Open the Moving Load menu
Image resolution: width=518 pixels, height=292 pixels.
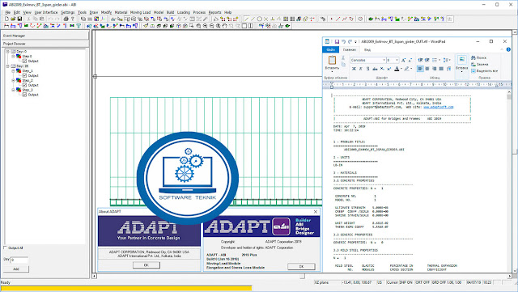[140, 12]
